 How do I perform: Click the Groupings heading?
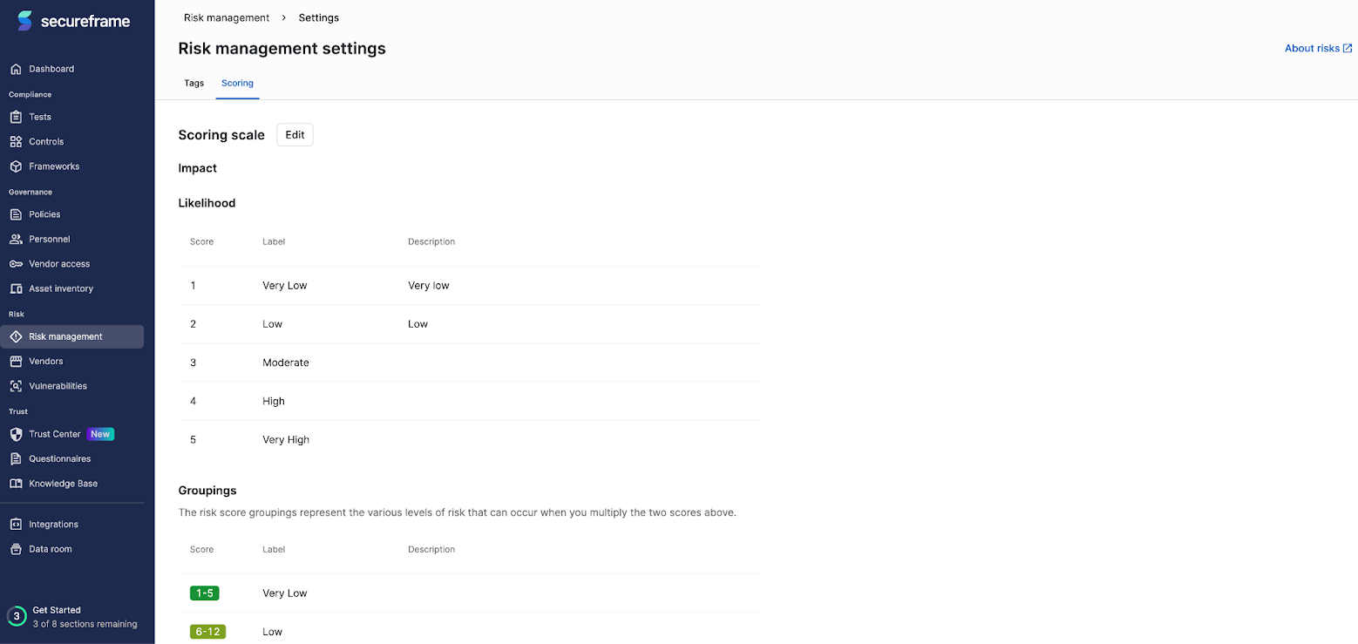click(x=207, y=491)
